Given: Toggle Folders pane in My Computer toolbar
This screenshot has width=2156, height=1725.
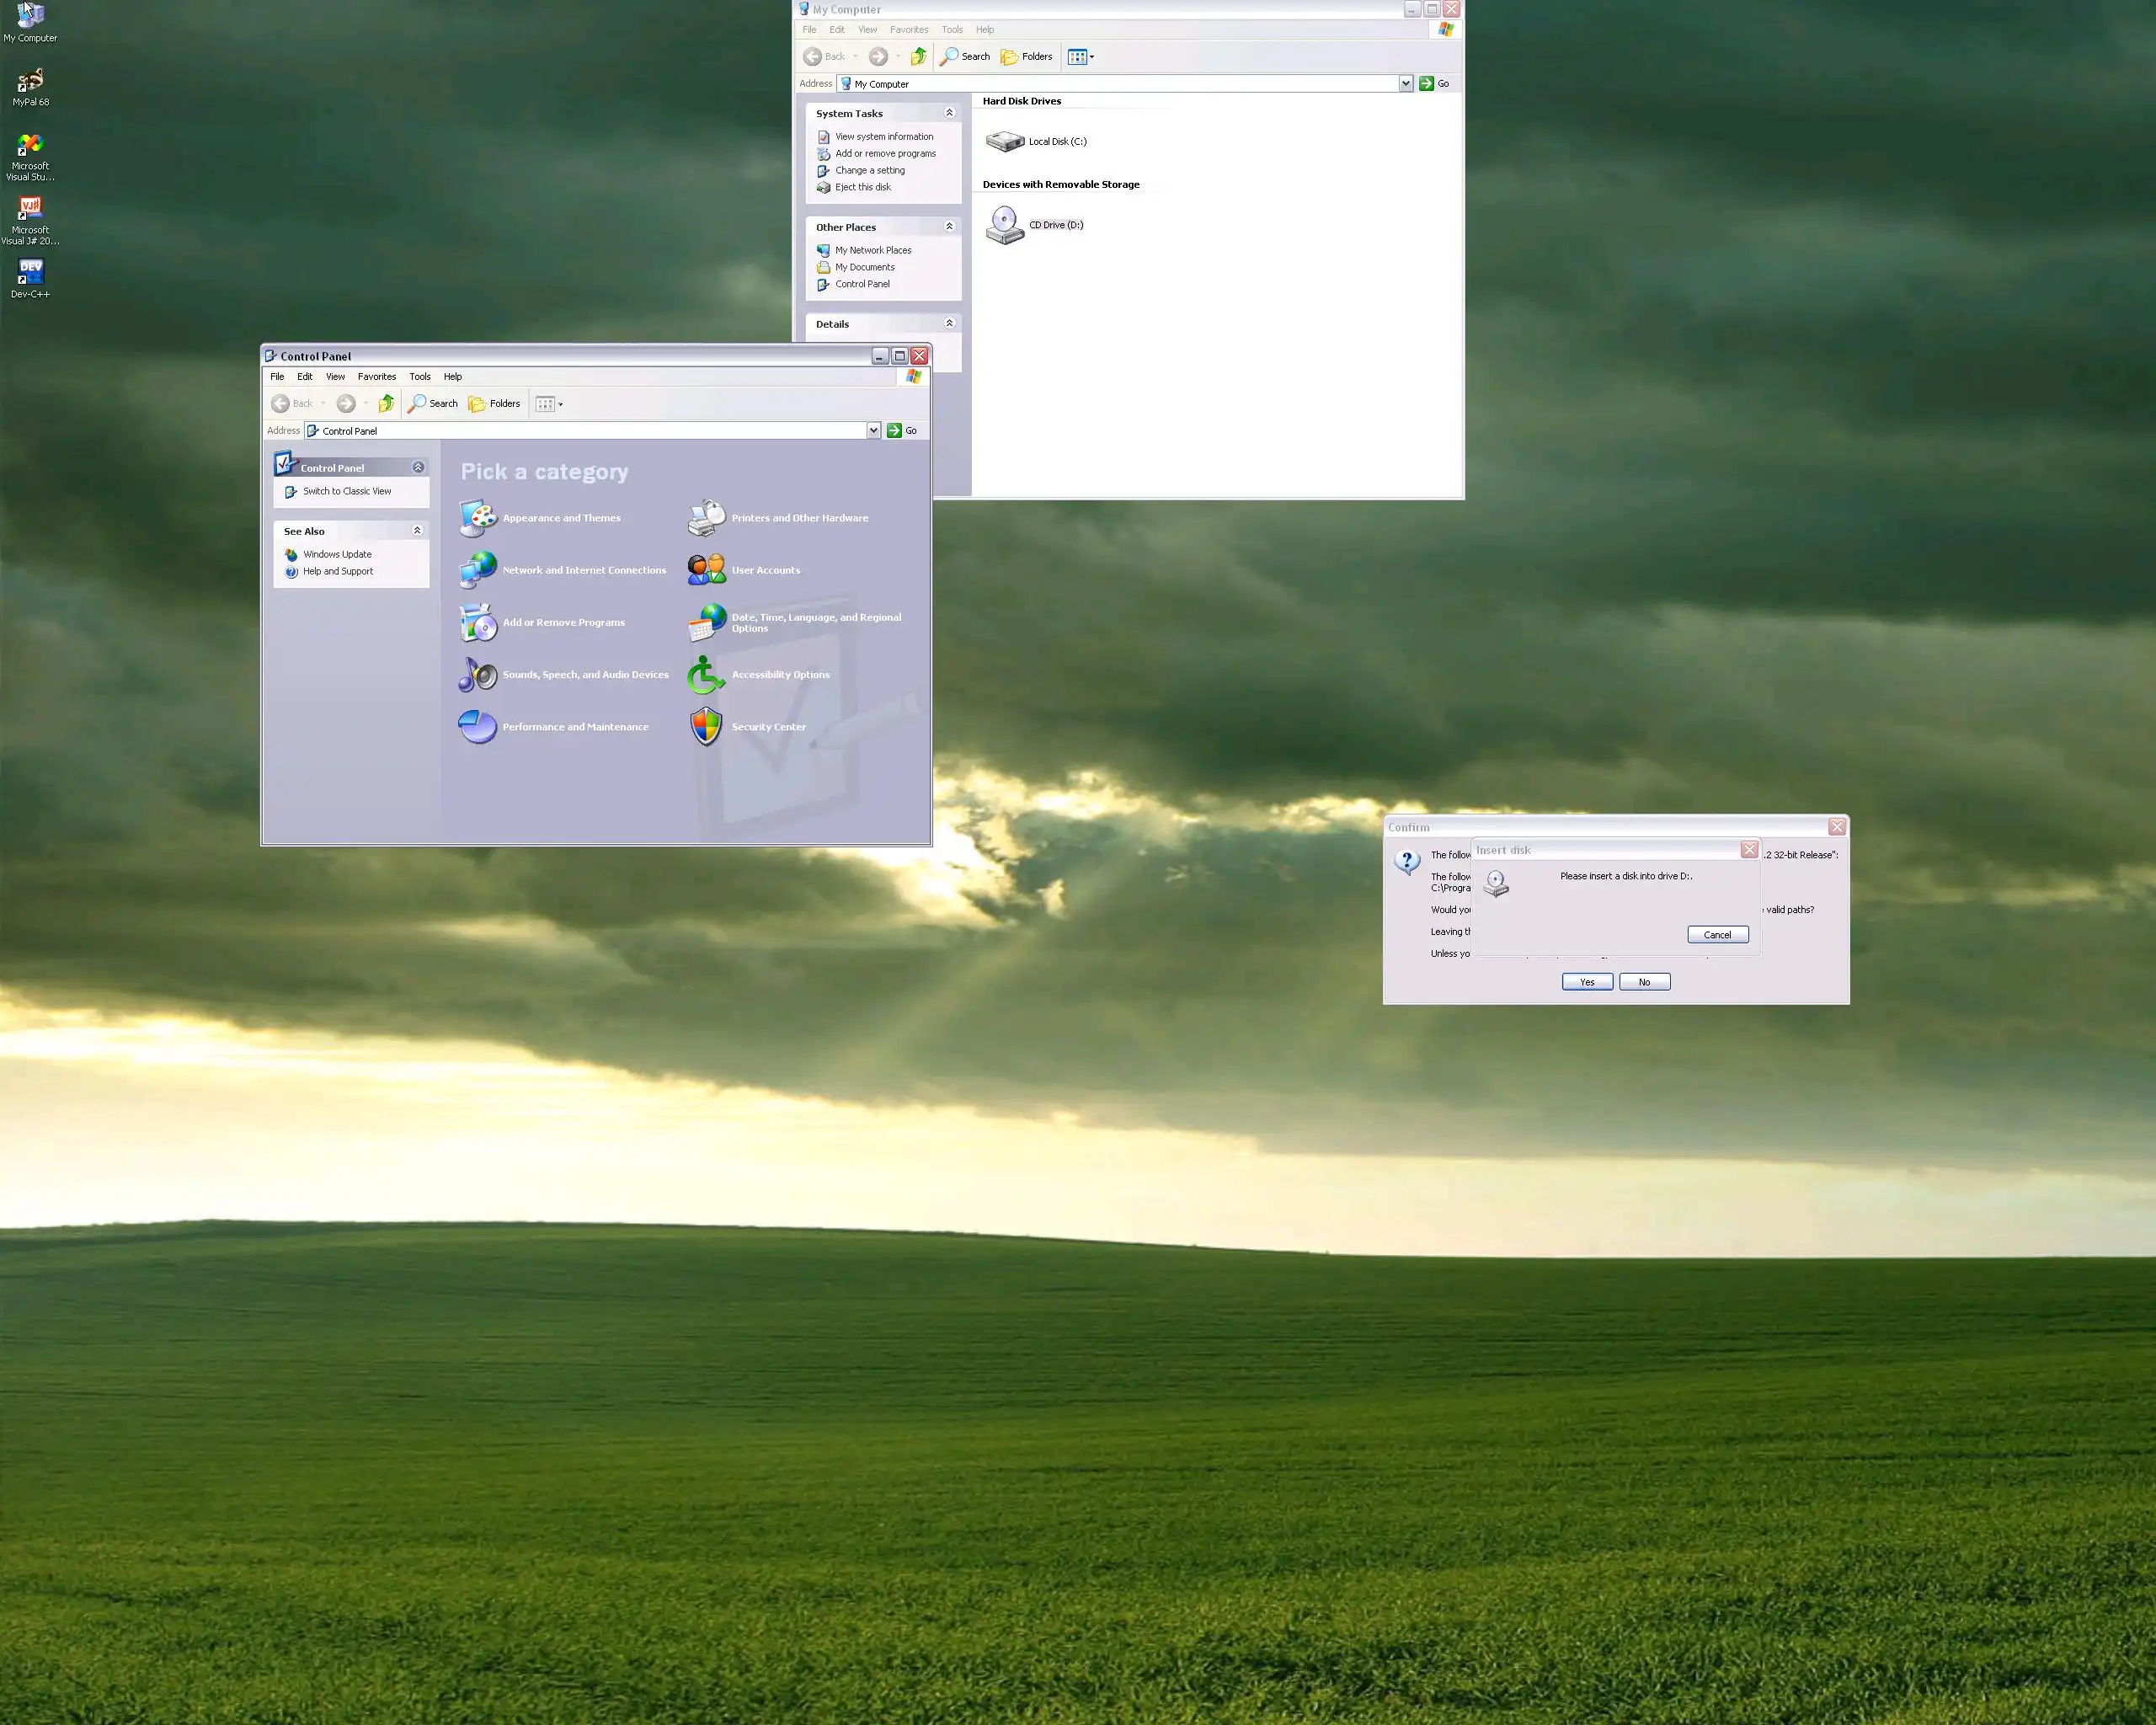Looking at the screenshot, I should tap(1027, 57).
